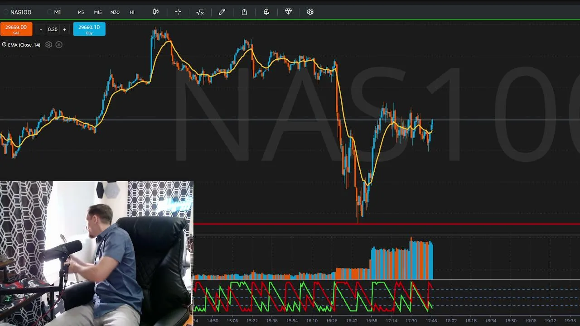This screenshot has height=326, width=580.
Task: Switch to the M15 timeframe
Action: click(98, 12)
